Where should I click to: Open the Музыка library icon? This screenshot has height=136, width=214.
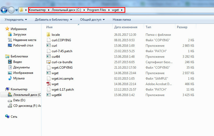10,78
